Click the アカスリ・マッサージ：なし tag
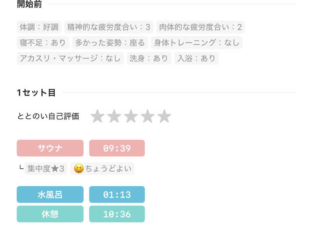312x234 pixels. click(x=70, y=58)
